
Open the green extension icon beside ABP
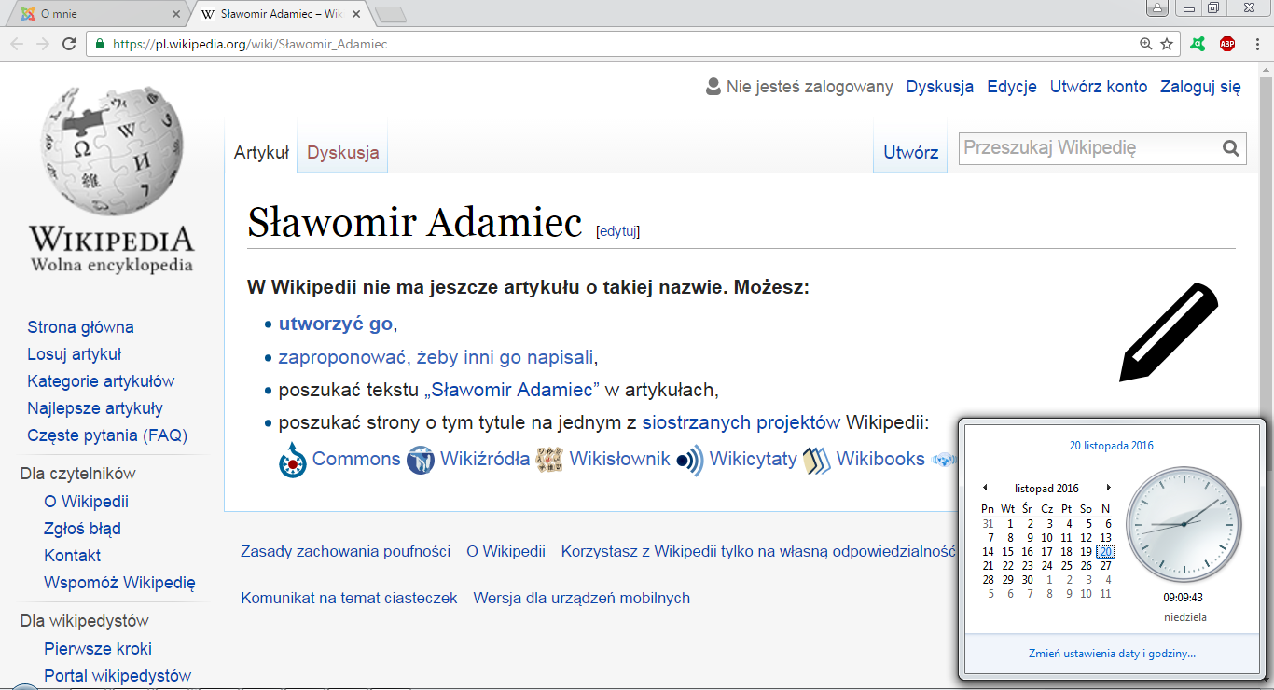(x=1198, y=44)
